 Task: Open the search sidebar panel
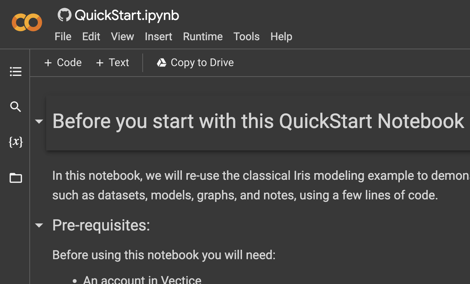pos(16,107)
